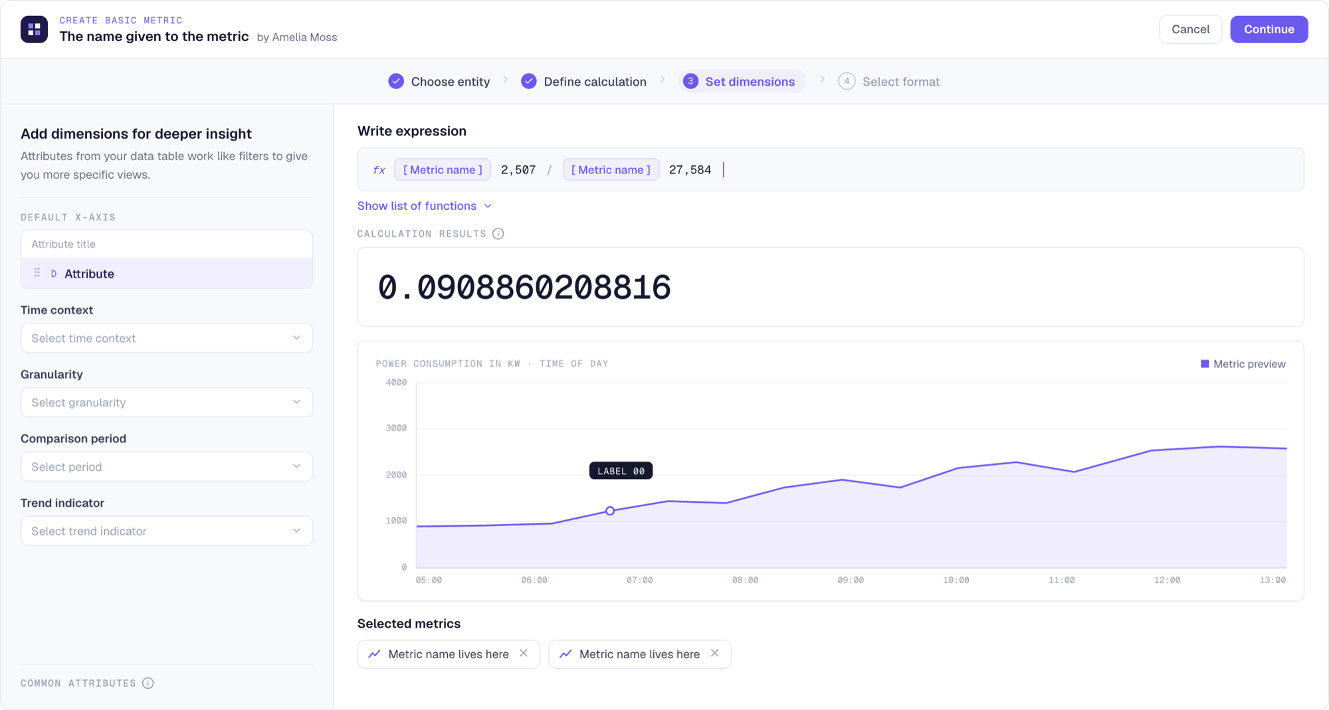This screenshot has width=1329, height=710.
Task: Click the Attribute title input field
Action: click(167, 244)
